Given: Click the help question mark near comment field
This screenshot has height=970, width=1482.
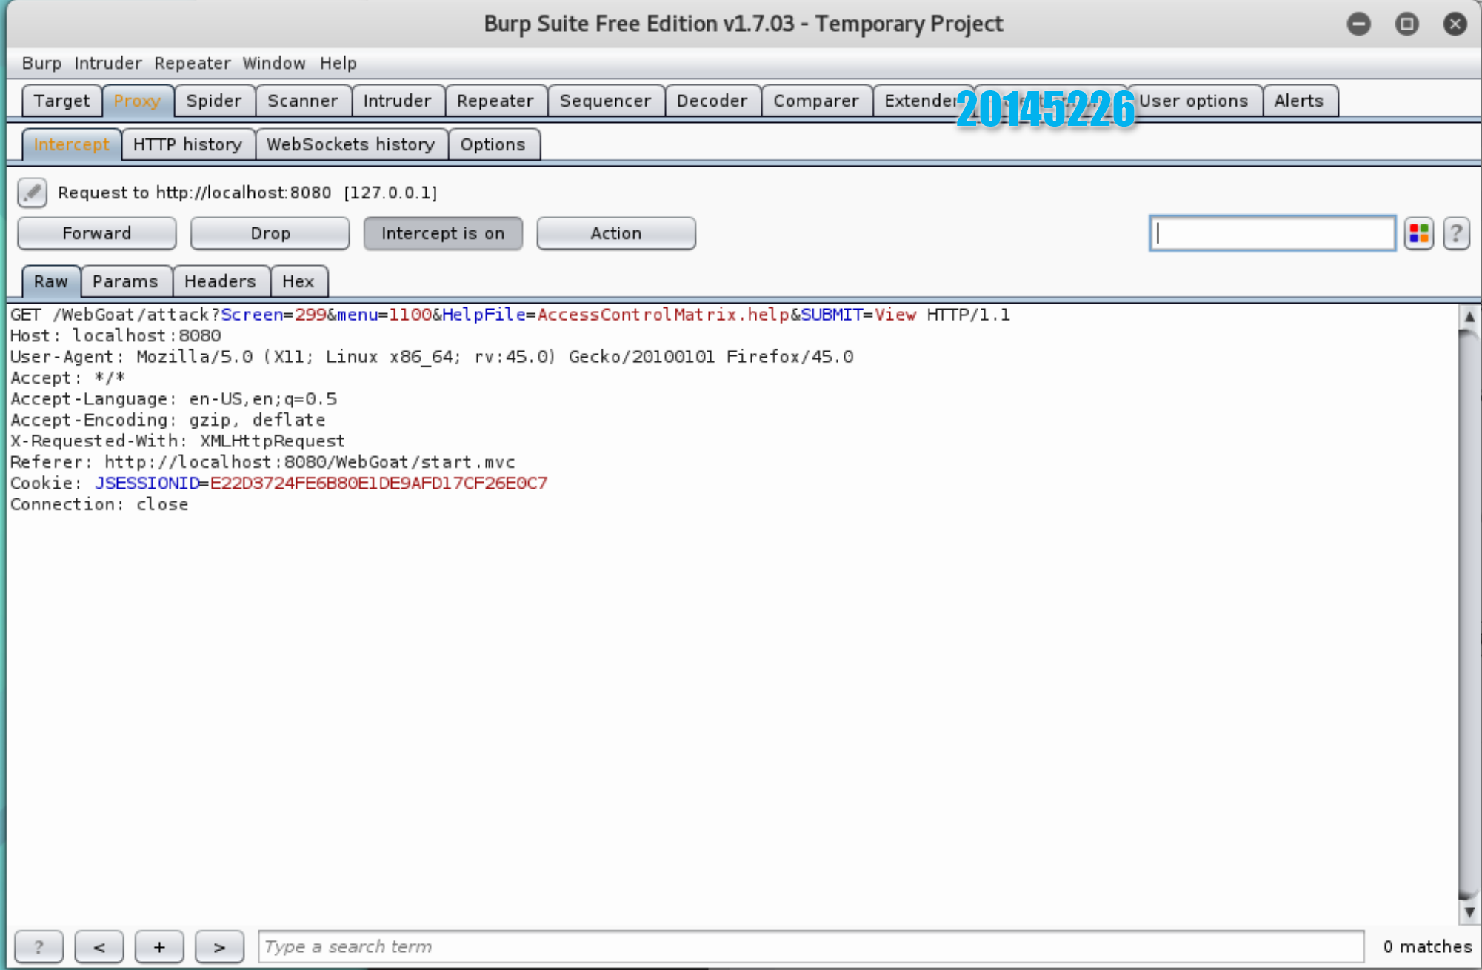Looking at the screenshot, I should [1456, 234].
